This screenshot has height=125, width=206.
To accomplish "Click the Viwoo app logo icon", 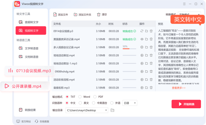I will (x=17, y=4).
